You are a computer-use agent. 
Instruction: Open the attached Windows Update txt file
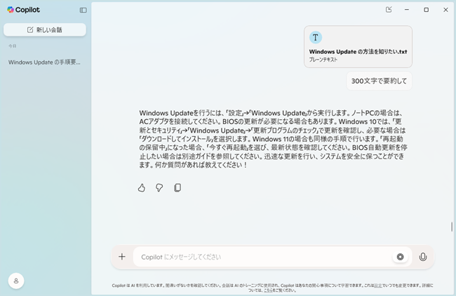(358, 46)
